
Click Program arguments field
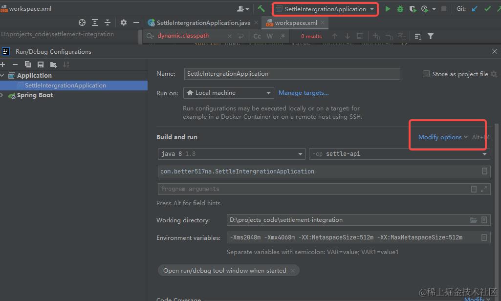(x=324, y=189)
